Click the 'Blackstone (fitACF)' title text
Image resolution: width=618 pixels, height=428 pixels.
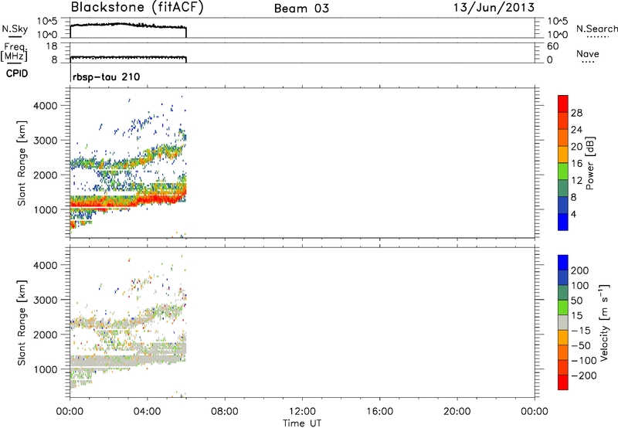pos(138,8)
